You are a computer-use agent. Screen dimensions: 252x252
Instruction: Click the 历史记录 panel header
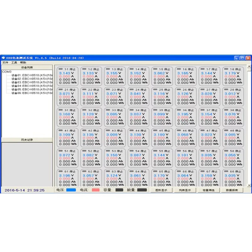[27, 140]
